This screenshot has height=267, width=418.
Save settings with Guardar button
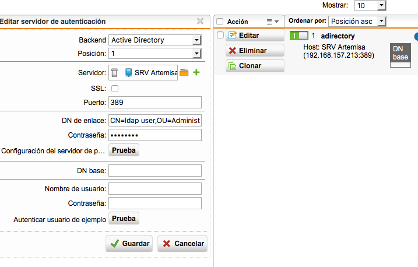coord(129,244)
